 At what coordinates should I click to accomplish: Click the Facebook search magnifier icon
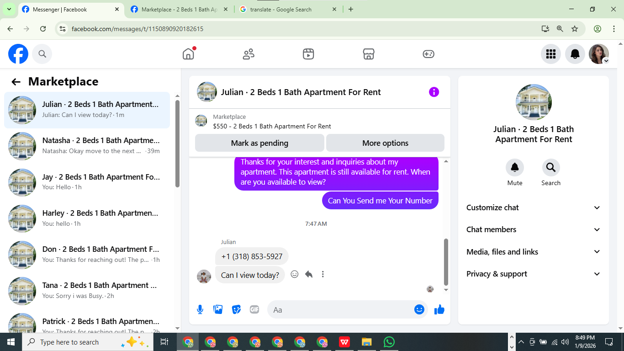pyautogui.click(x=42, y=54)
